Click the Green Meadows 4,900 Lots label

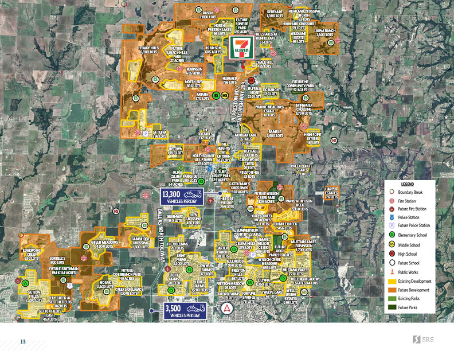104,244
